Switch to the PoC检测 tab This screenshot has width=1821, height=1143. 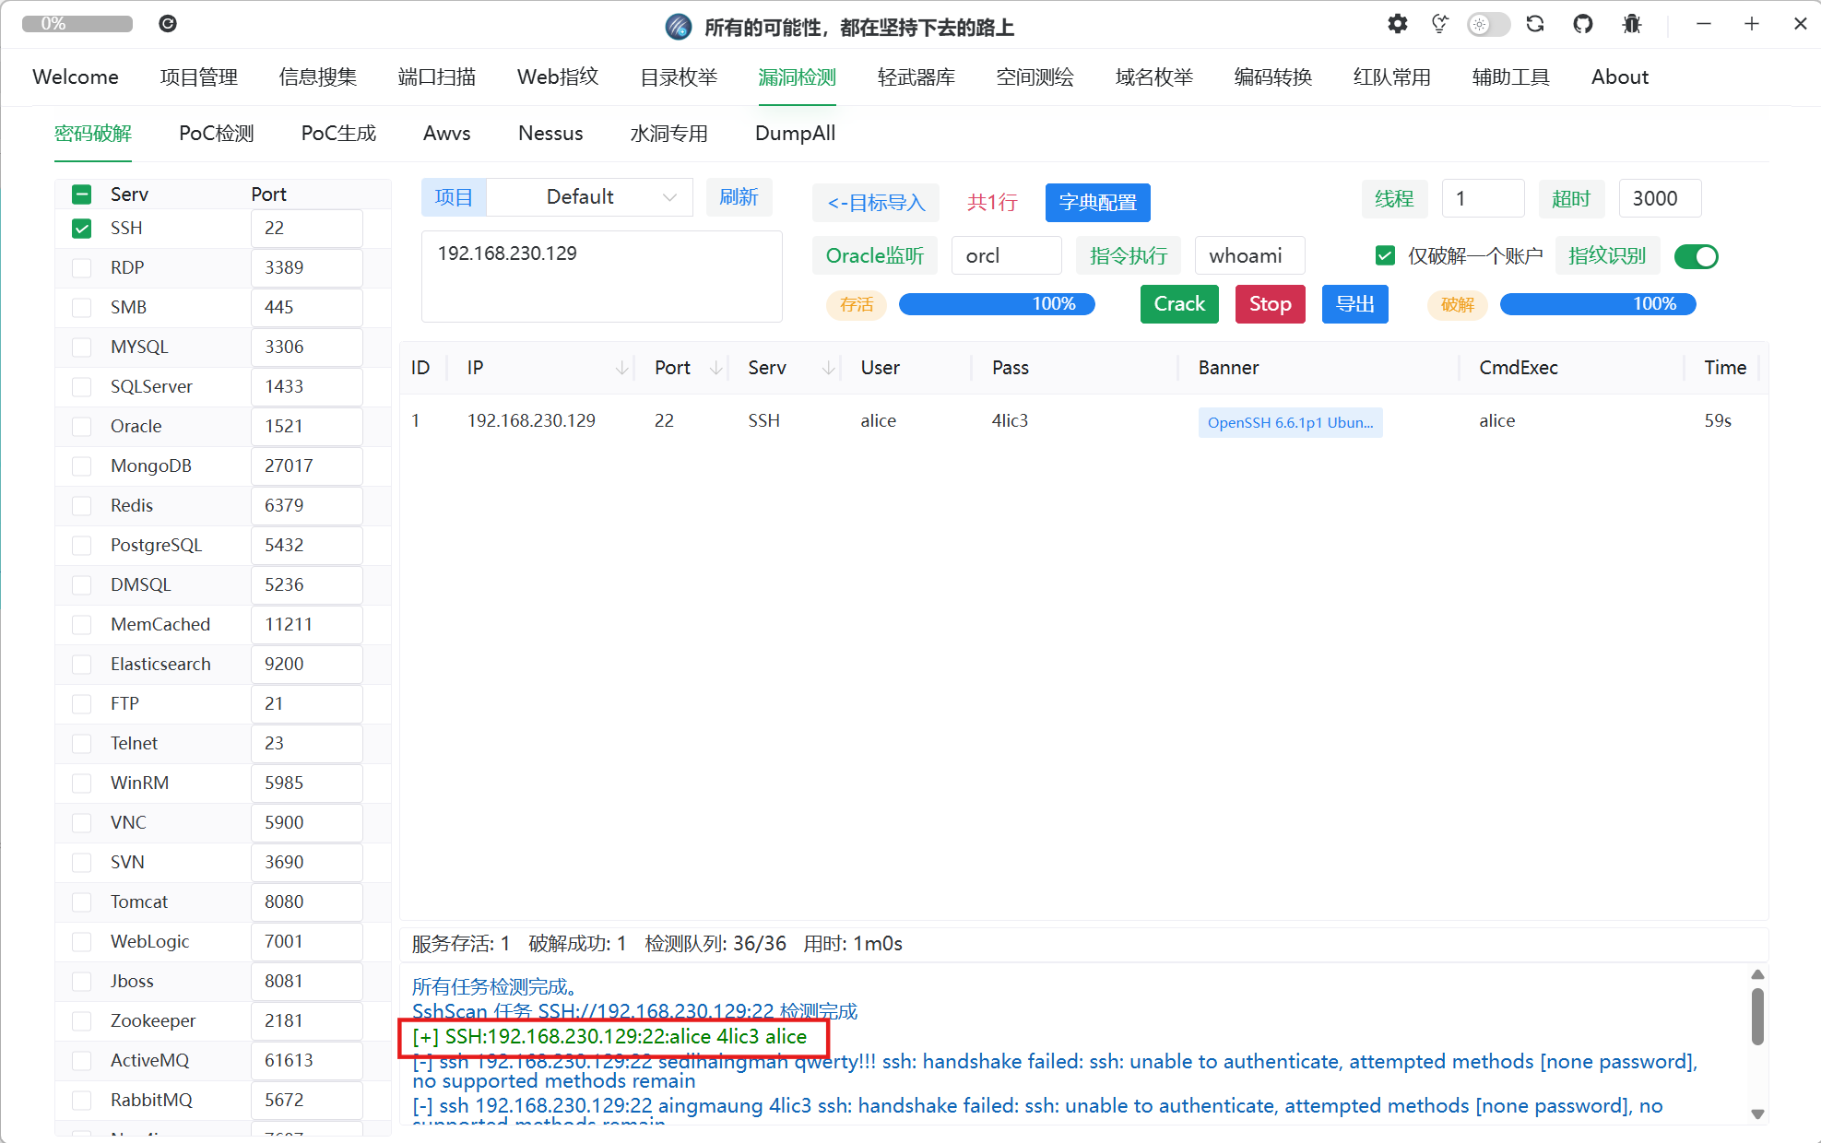216,134
